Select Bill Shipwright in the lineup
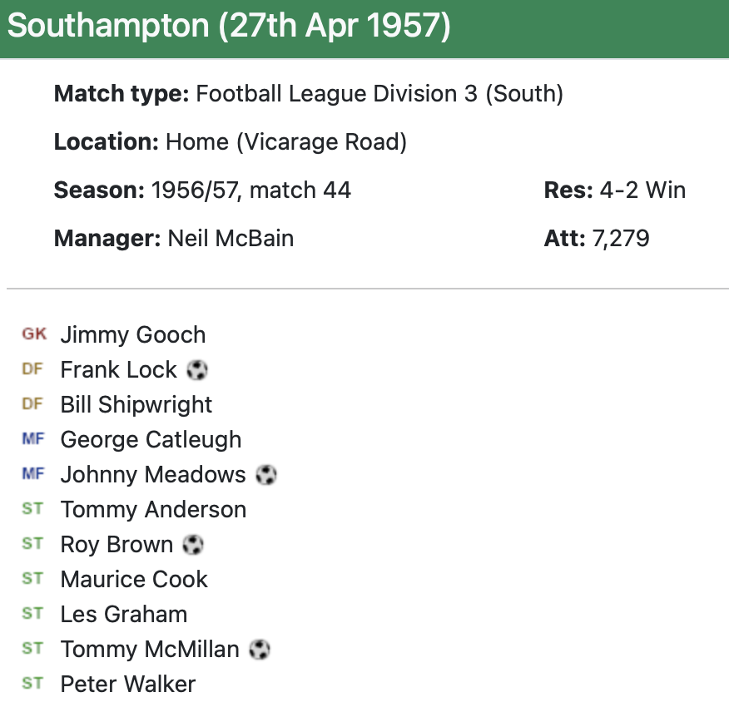This screenshot has height=712, width=729. pyautogui.click(x=136, y=405)
